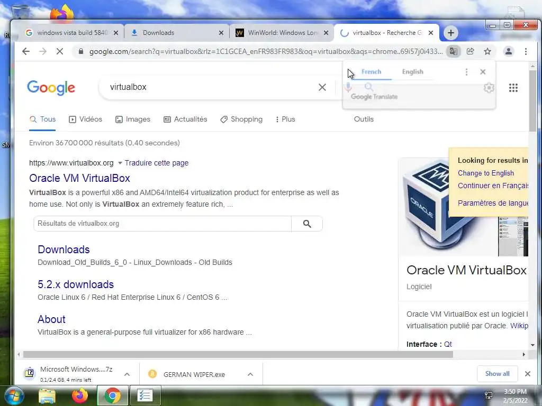Open translate popup options menu
This screenshot has width=542, height=406.
point(466,72)
